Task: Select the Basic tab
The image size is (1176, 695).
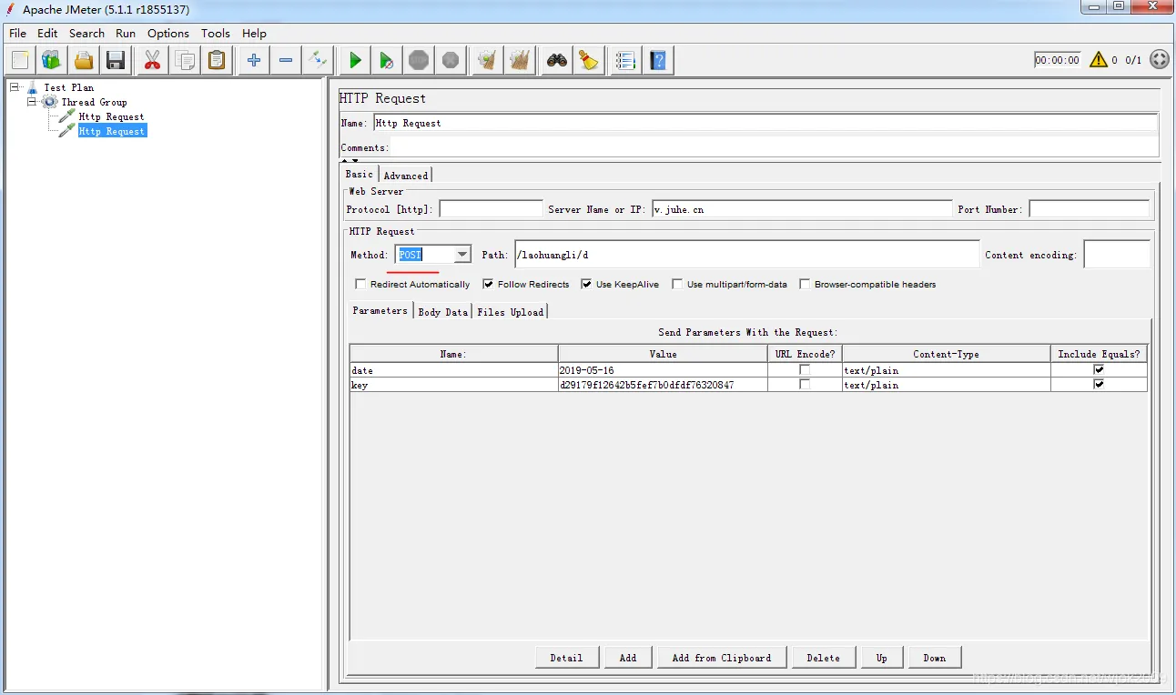Action: 360,174
